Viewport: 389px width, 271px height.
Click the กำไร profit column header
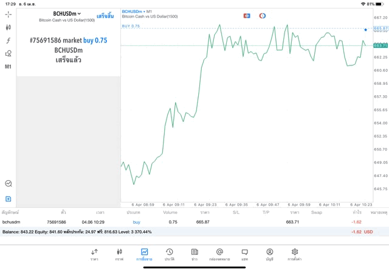tap(357, 212)
